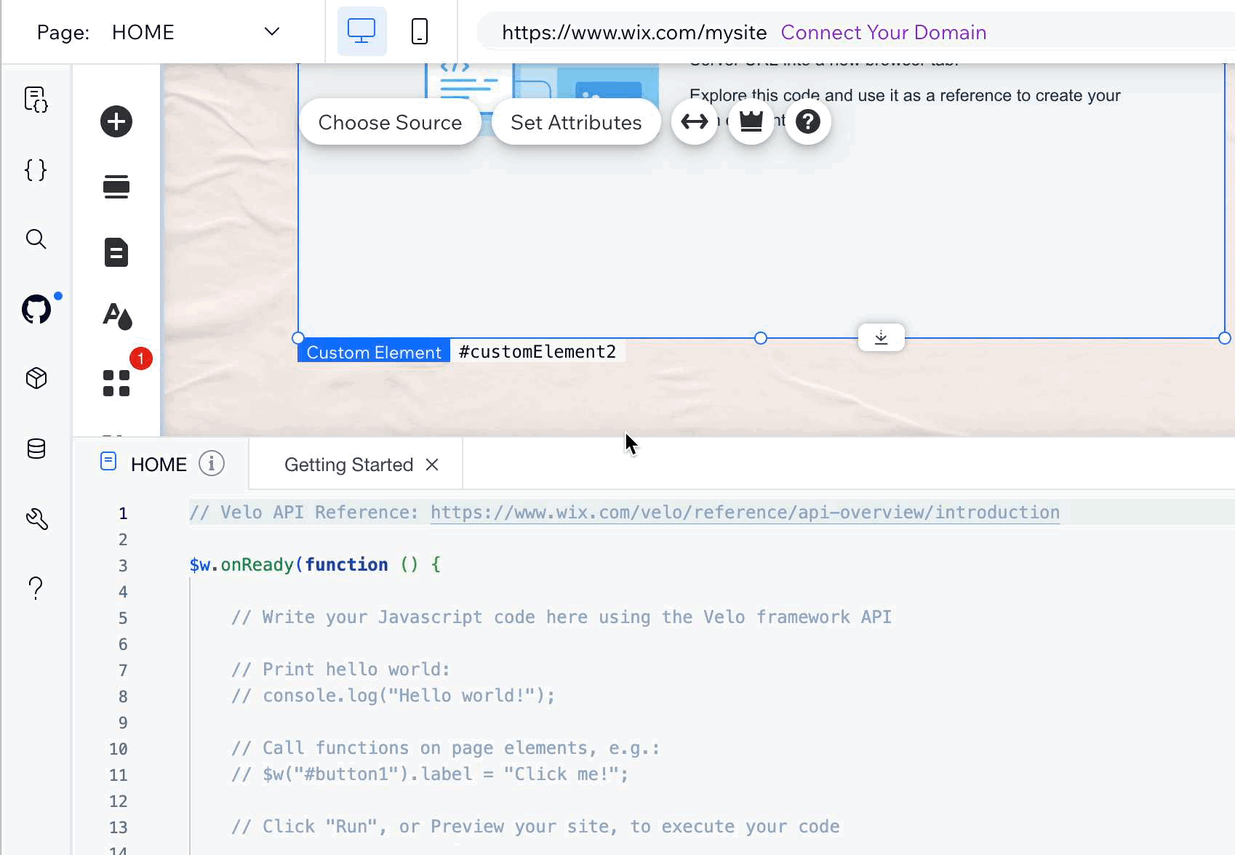Screen dimensions: 1235x855
Task: Open the developer tools wrench icon
Action: coord(36,518)
